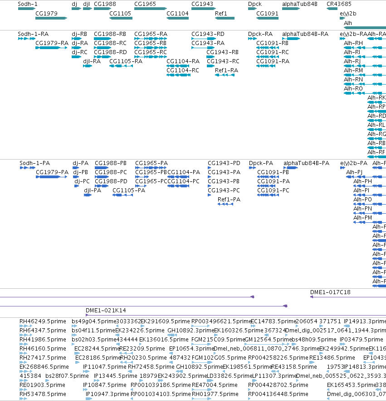The height and width of the screenshot is (401, 386).
Task: Click the CG1091-RC transcript label
Action: (273, 52)
